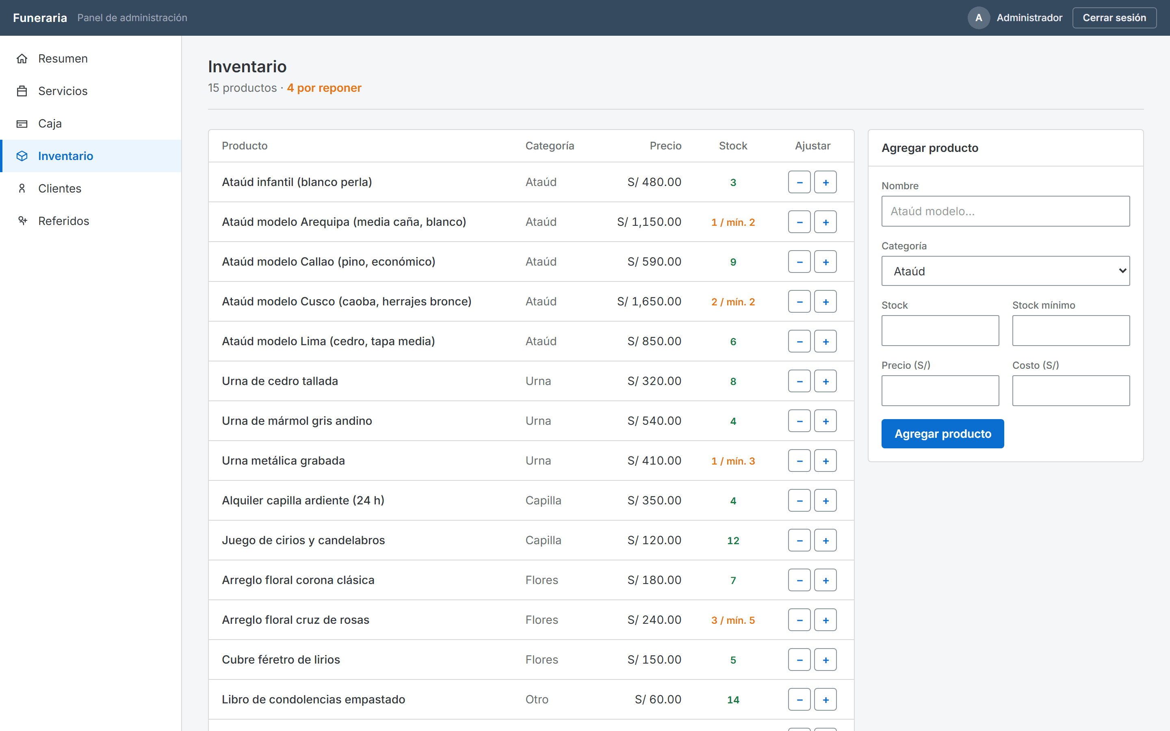Click the Precio column header
Screen dimensions: 1170x731
click(x=665, y=145)
